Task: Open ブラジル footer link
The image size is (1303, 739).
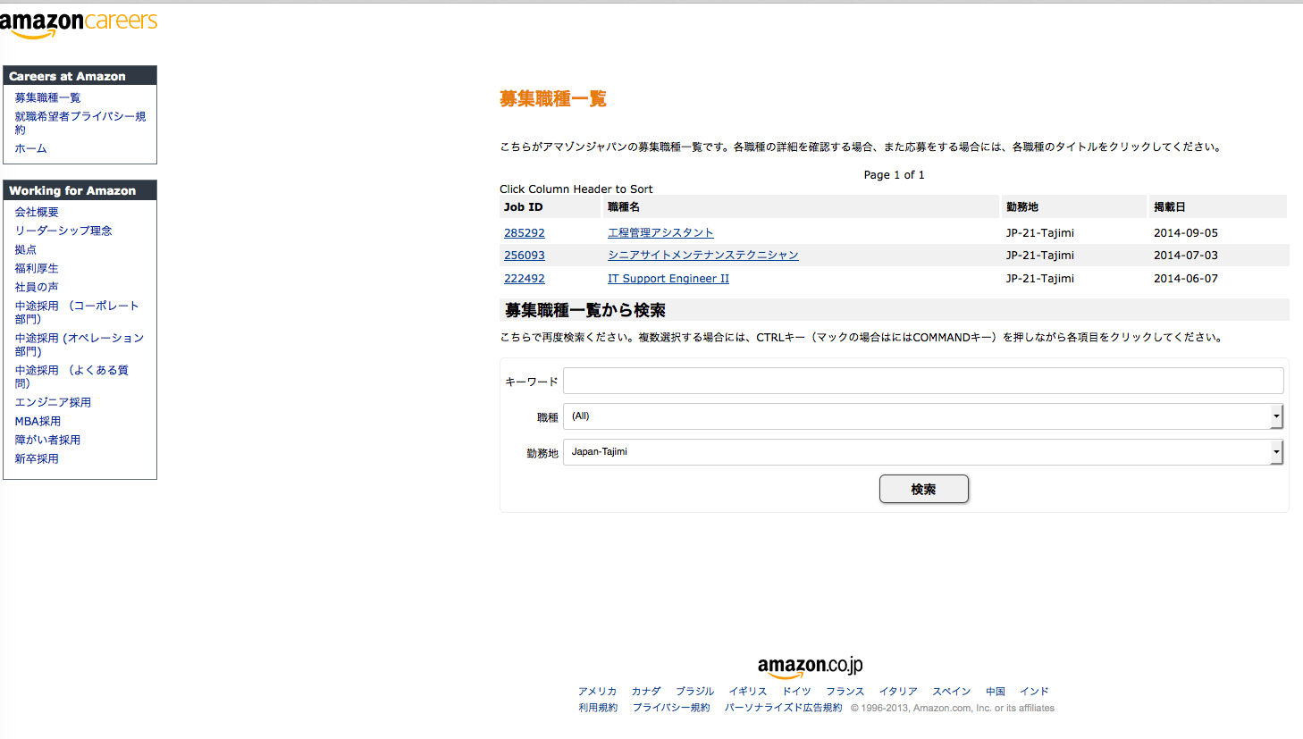Action: 694,691
